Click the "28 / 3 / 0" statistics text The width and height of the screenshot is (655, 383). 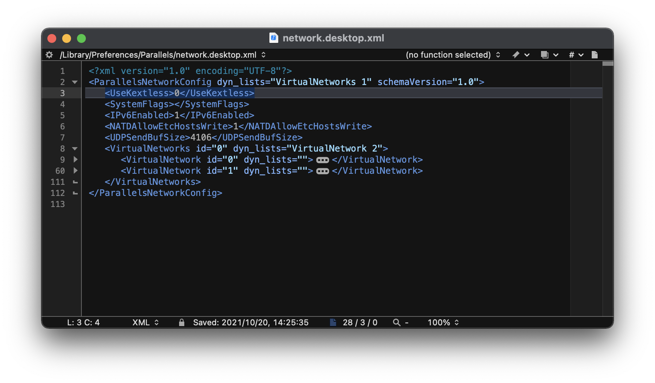(x=360, y=322)
